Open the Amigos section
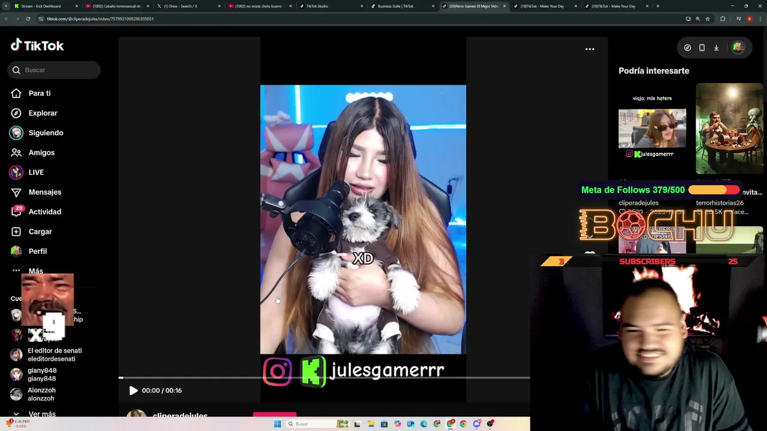Viewport: 767px width, 431px height. [x=41, y=153]
